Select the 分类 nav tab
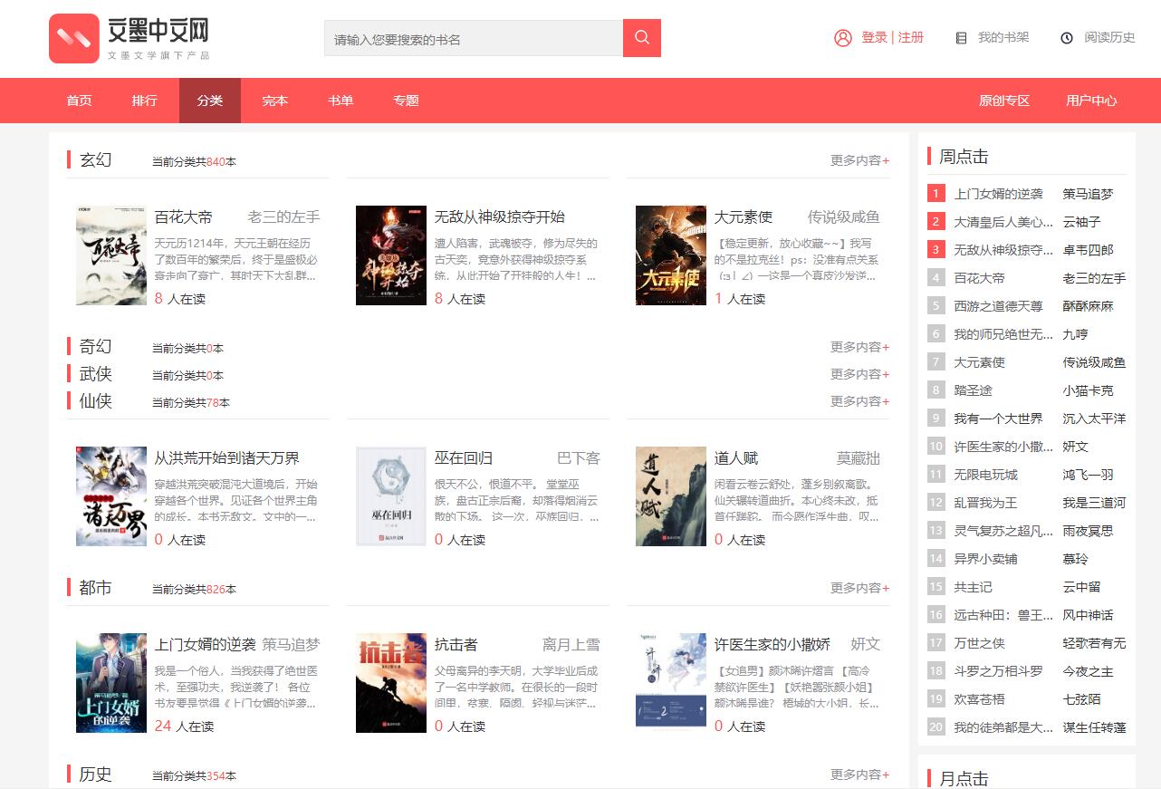 (210, 101)
